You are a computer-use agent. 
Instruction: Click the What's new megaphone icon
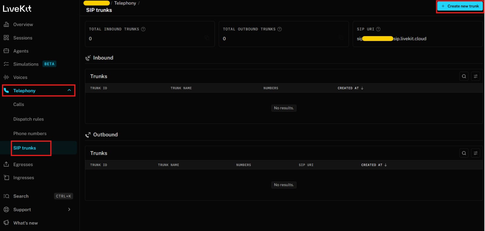[x=6, y=223]
